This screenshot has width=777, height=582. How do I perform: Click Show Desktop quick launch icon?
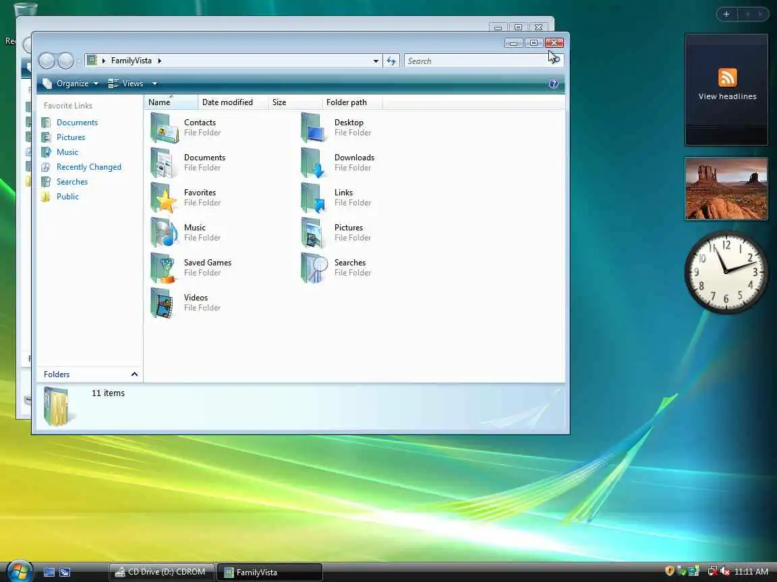(49, 572)
